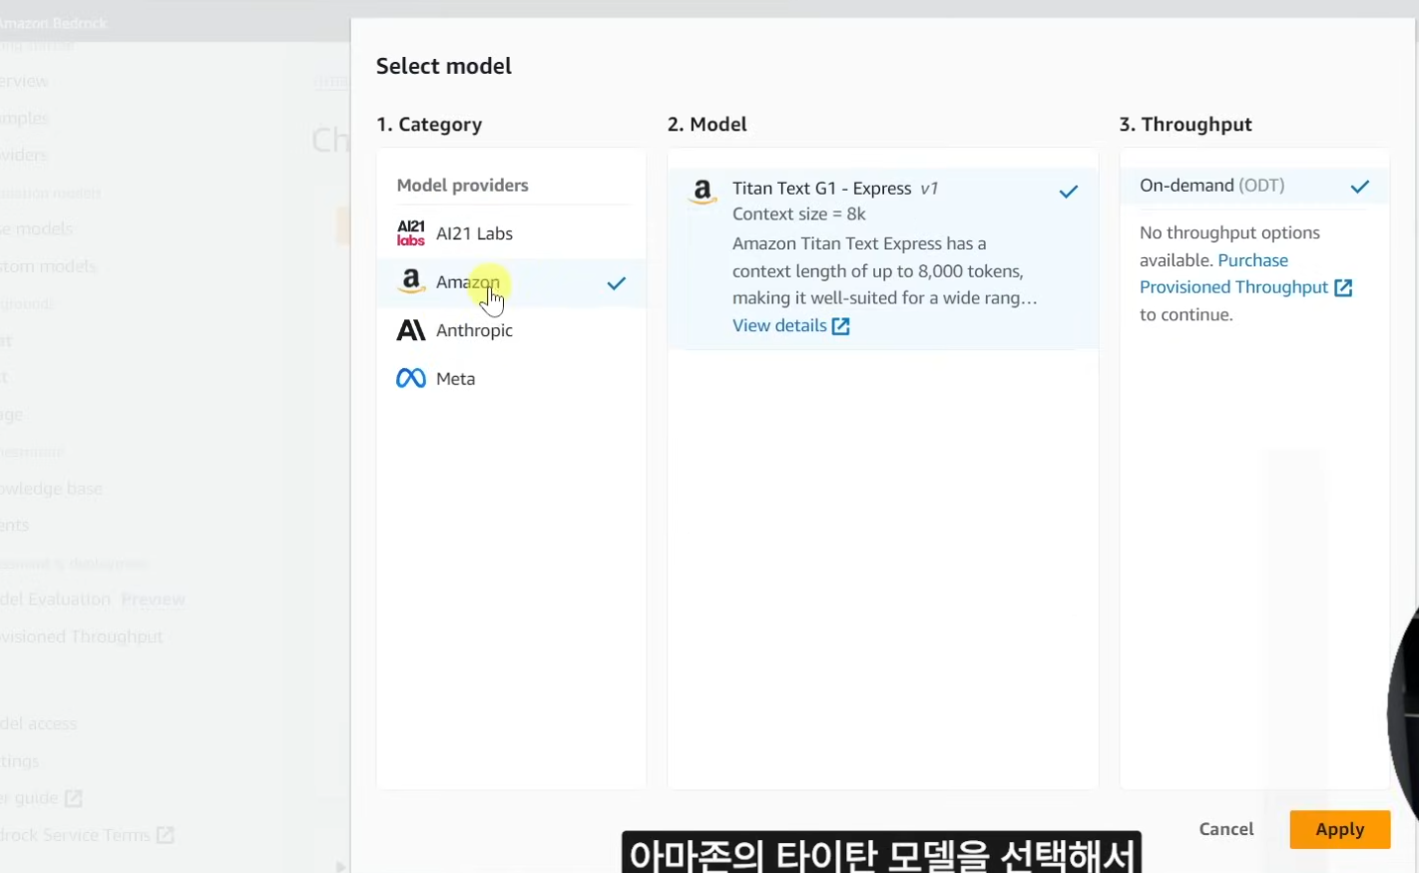Open Custom models in the background sidebar
Viewport: 1419px width, 873px height.
tap(49, 266)
